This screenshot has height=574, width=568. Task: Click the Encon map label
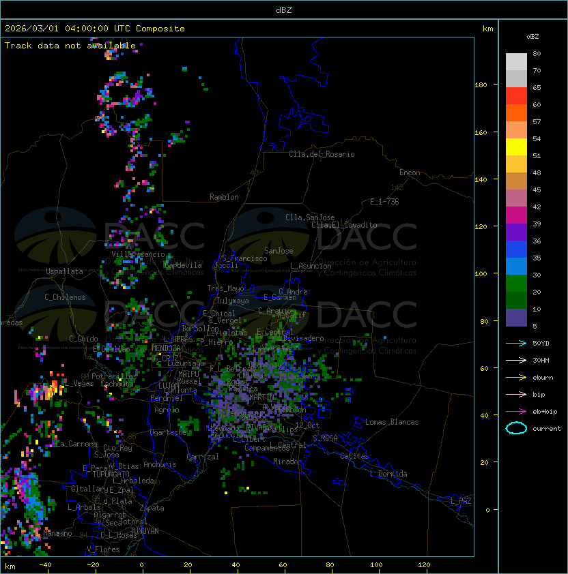(410, 172)
